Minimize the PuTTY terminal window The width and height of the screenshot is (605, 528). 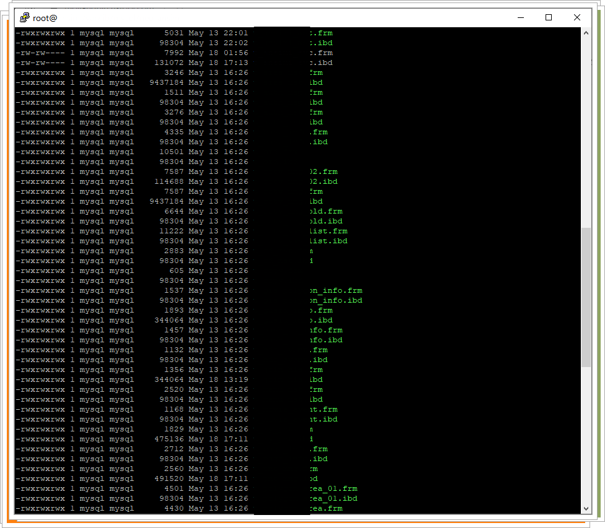(x=521, y=18)
